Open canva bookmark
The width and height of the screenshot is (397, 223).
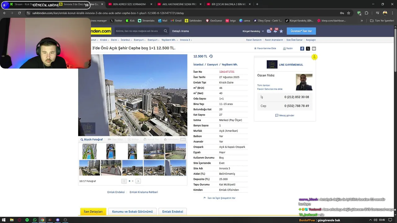[x=244, y=21]
